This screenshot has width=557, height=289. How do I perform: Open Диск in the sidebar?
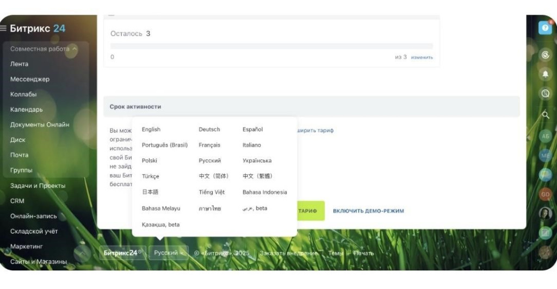(18, 140)
